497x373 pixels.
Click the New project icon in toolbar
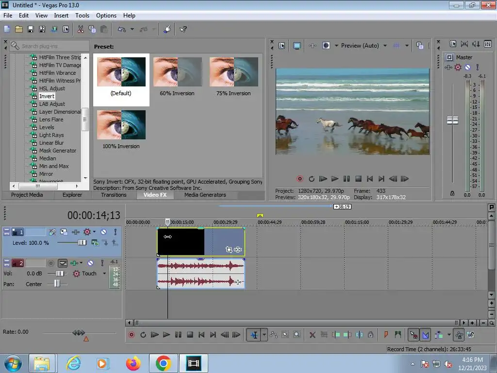coord(7,30)
